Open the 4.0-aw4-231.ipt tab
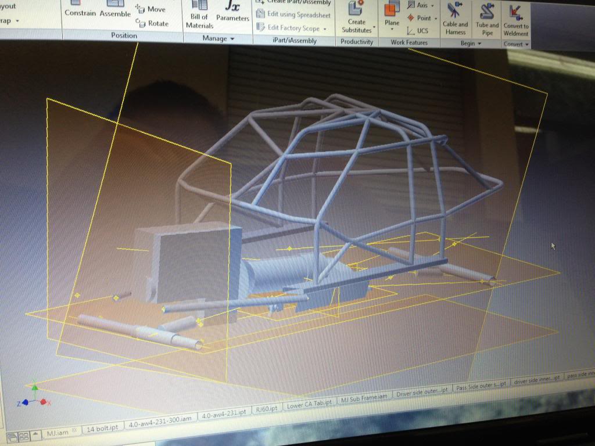The width and height of the screenshot is (595, 446). point(224,413)
